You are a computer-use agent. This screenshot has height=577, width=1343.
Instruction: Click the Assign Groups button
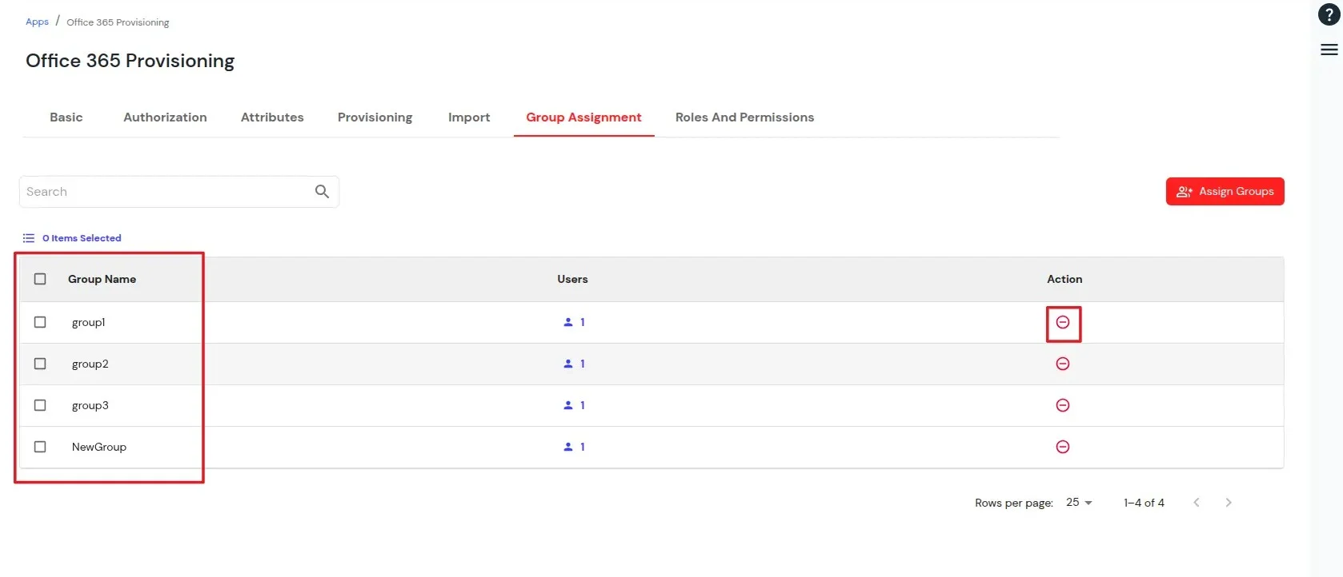[x=1225, y=192]
